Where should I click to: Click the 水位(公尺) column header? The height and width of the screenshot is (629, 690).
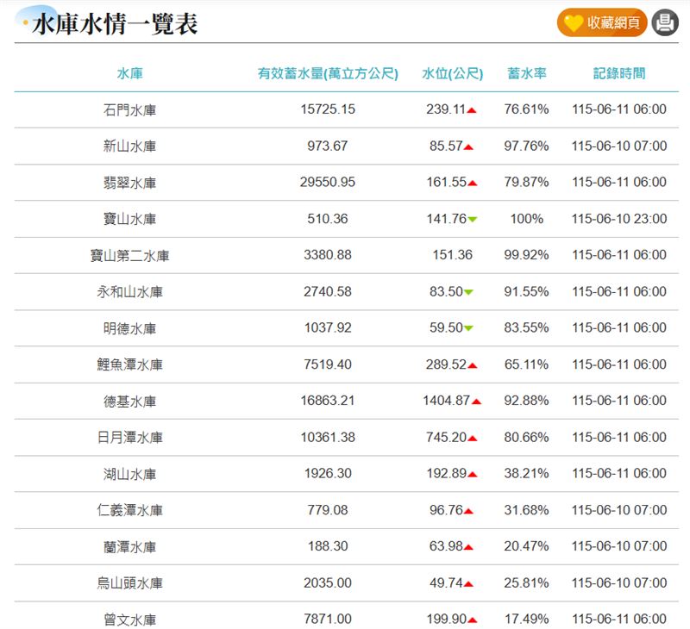(452, 73)
